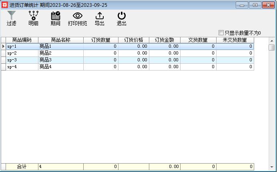Click scrollbar up arrow at top

pos(272,40)
